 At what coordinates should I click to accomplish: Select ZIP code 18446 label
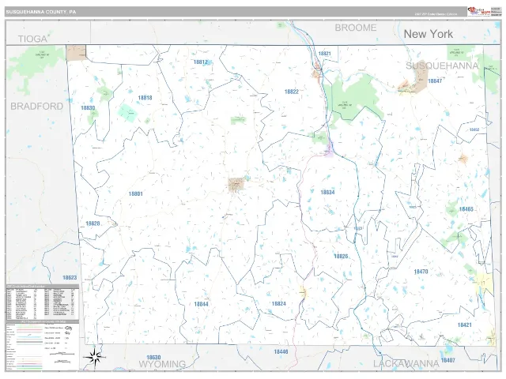coord(281,351)
